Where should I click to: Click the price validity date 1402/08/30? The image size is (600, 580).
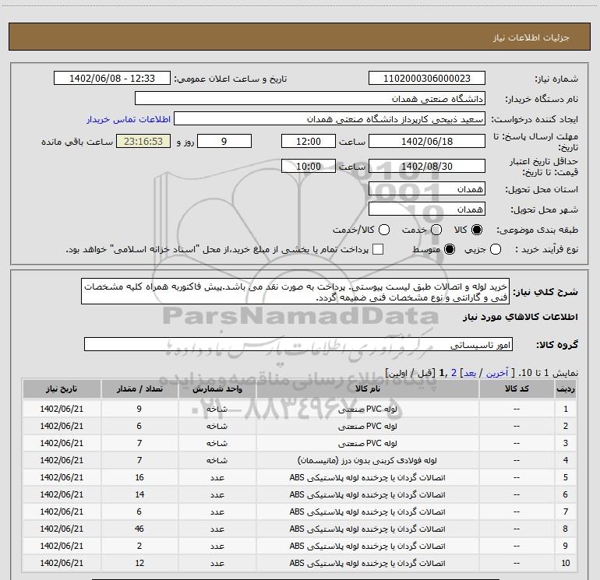tap(427, 166)
